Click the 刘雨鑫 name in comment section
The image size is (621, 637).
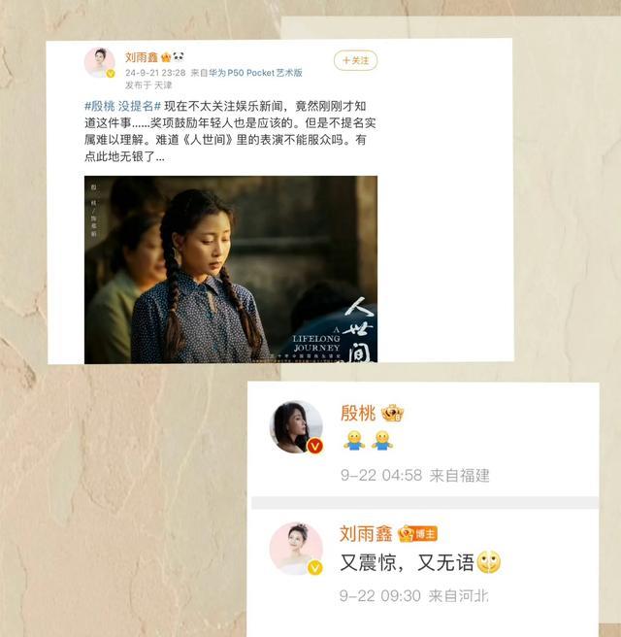(x=366, y=533)
